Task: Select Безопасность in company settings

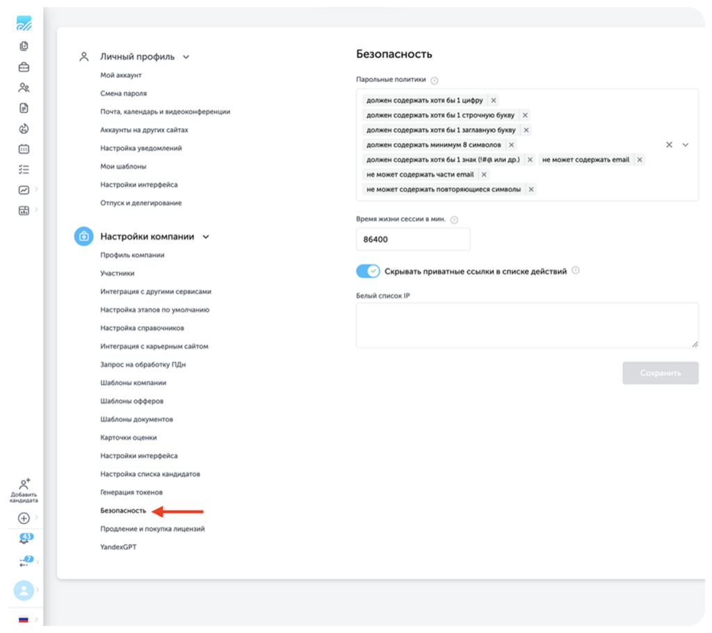Action: coord(123,511)
